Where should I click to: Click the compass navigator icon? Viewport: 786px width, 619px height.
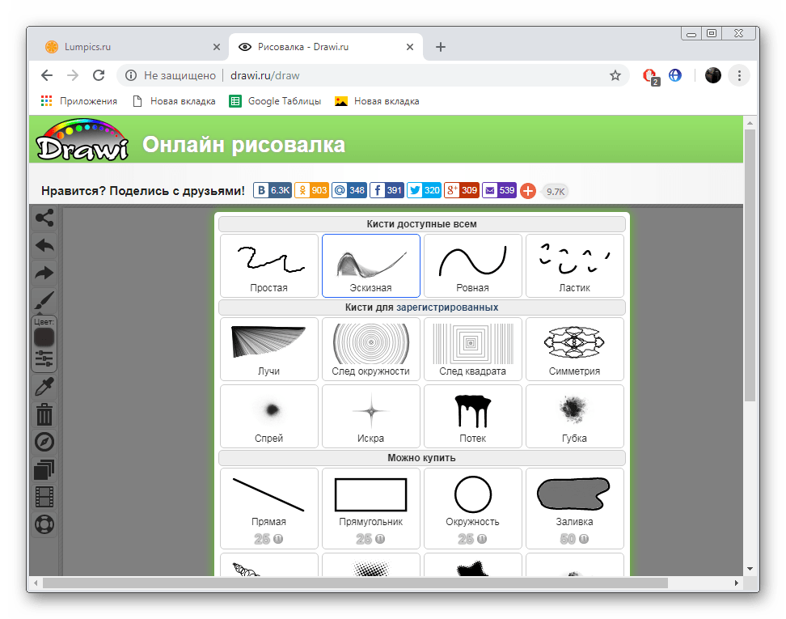point(44,443)
